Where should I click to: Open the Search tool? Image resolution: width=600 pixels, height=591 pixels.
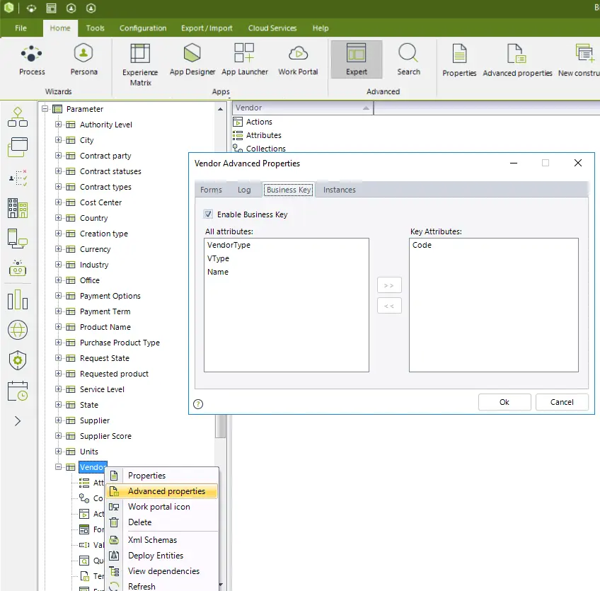[408, 59]
